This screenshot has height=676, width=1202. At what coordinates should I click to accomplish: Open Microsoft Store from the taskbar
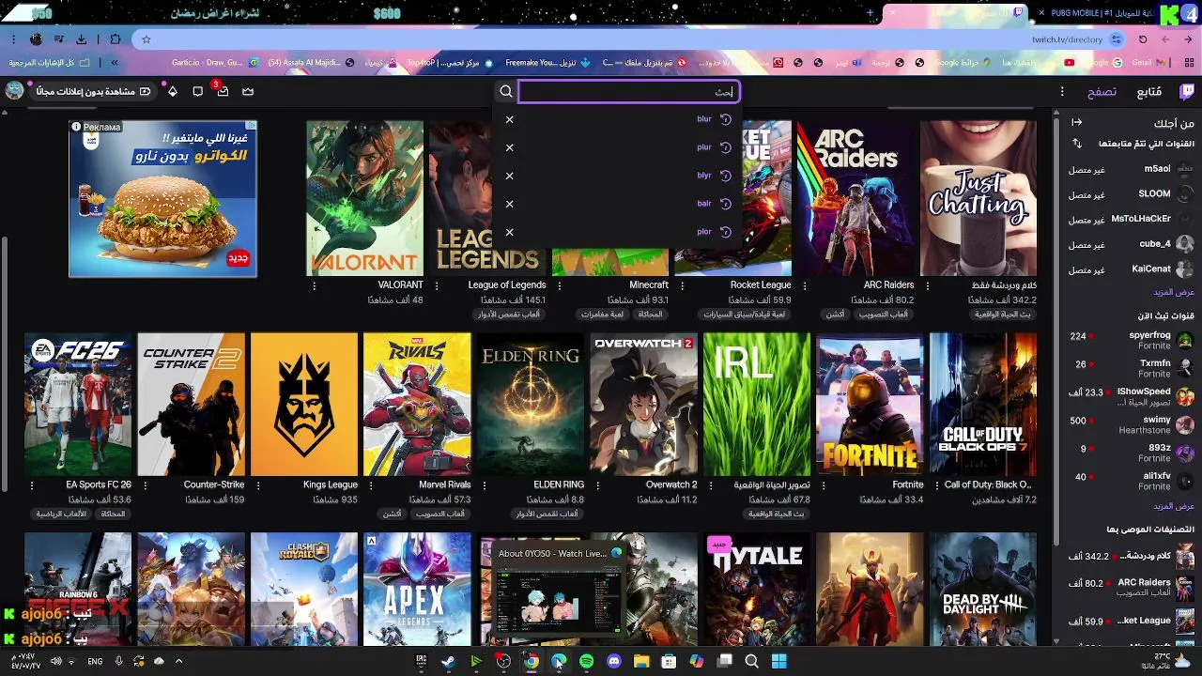tap(669, 661)
